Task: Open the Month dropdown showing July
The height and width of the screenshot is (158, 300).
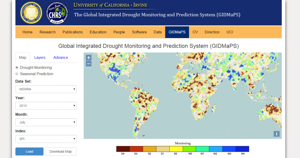Action: (46, 122)
